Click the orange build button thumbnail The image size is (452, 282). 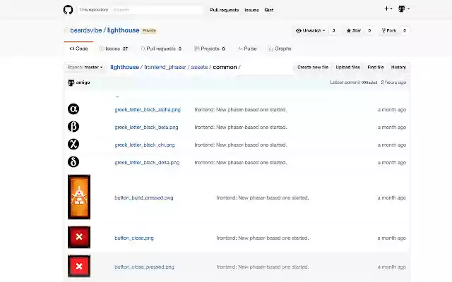coord(79,197)
